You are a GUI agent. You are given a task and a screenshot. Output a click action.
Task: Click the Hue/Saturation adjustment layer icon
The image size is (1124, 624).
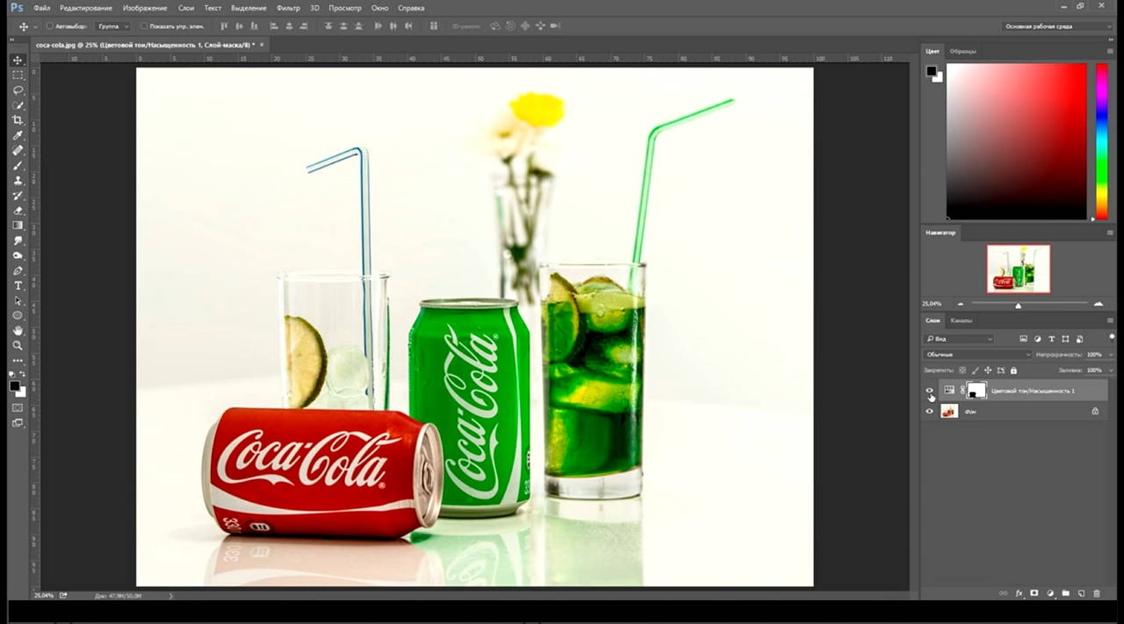[x=949, y=391]
